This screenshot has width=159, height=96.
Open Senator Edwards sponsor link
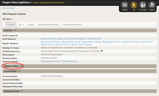point(94,39)
